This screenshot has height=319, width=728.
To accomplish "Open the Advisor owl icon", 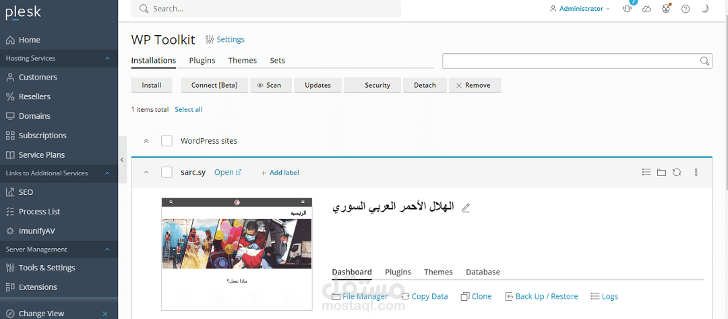I will (666, 9).
